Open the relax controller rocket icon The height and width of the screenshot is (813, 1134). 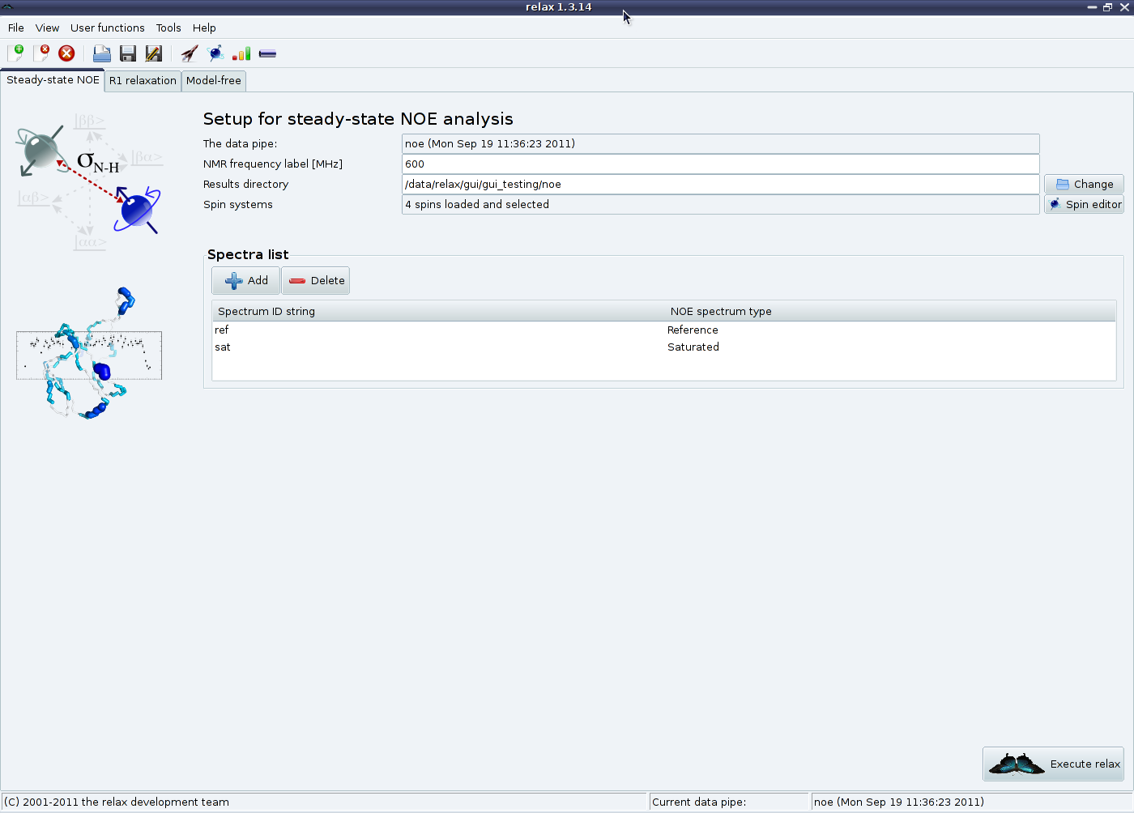190,53
